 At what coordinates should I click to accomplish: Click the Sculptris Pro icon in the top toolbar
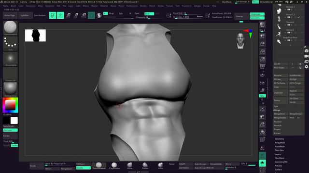coord(99,15)
